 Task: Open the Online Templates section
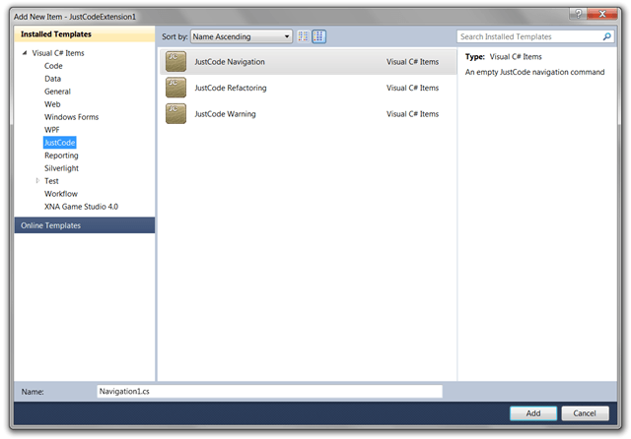[85, 225]
